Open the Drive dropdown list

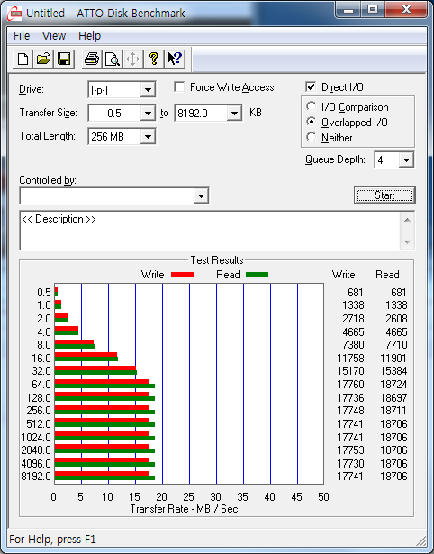[x=148, y=90]
